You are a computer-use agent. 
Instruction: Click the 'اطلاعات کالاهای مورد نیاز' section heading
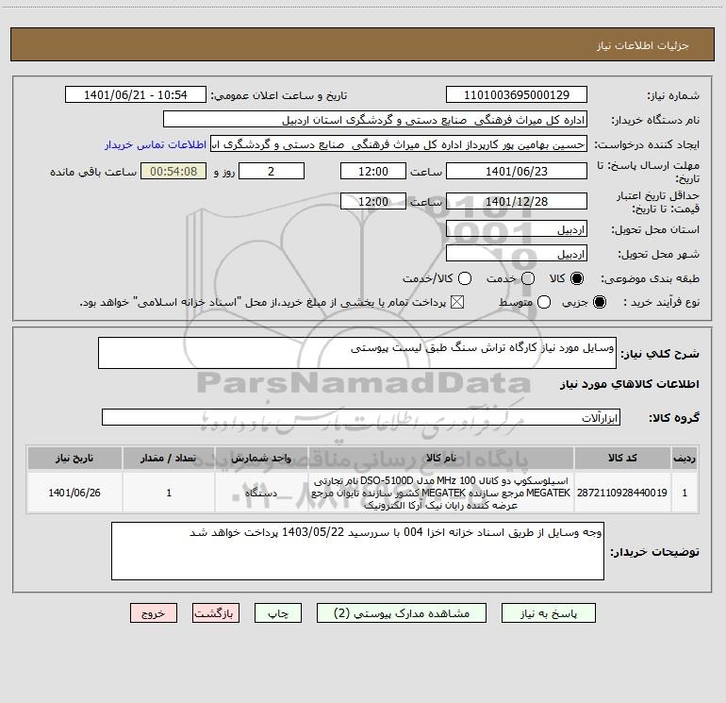pos(630,384)
